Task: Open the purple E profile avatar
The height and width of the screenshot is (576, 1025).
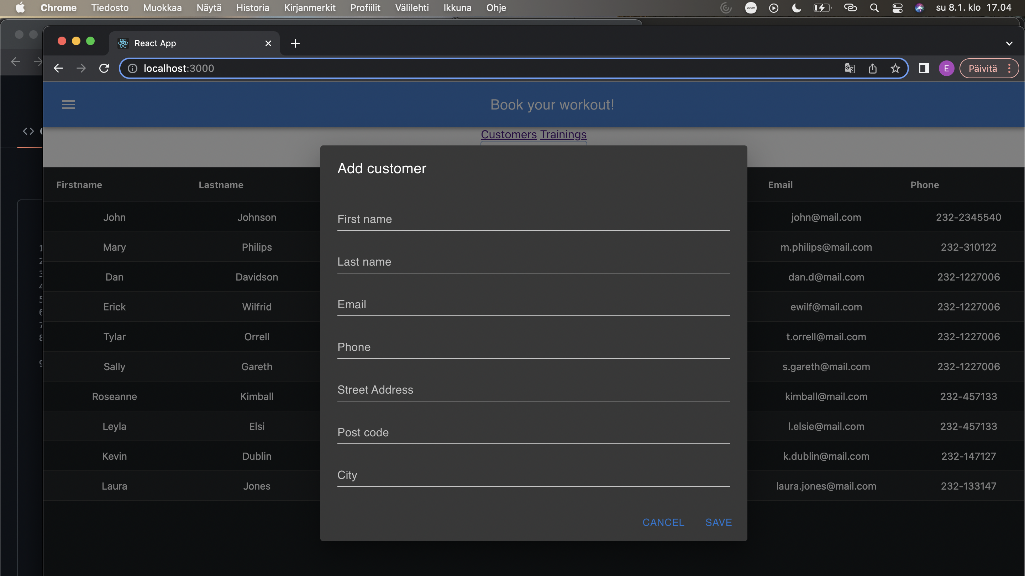Action: click(x=946, y=68)
